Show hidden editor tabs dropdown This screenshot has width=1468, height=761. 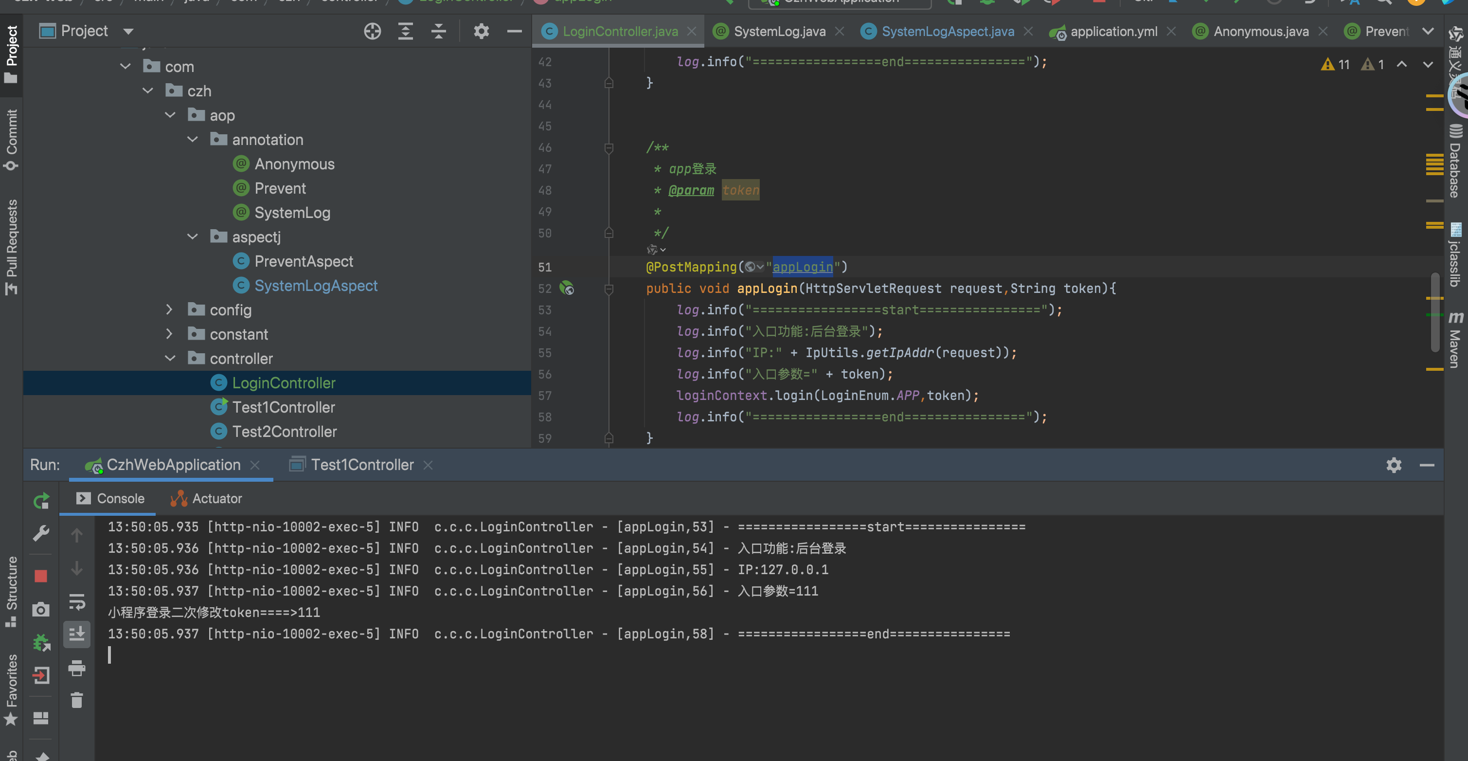click(x=1428, y=31)
